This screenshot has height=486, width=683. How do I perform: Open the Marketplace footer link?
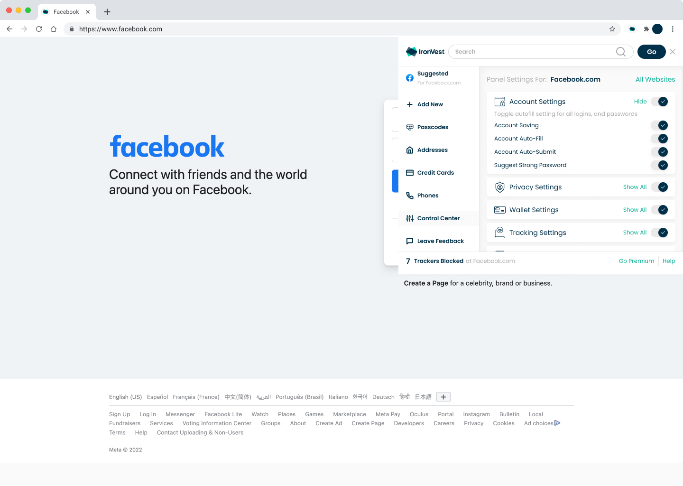(x=350, y=414)
